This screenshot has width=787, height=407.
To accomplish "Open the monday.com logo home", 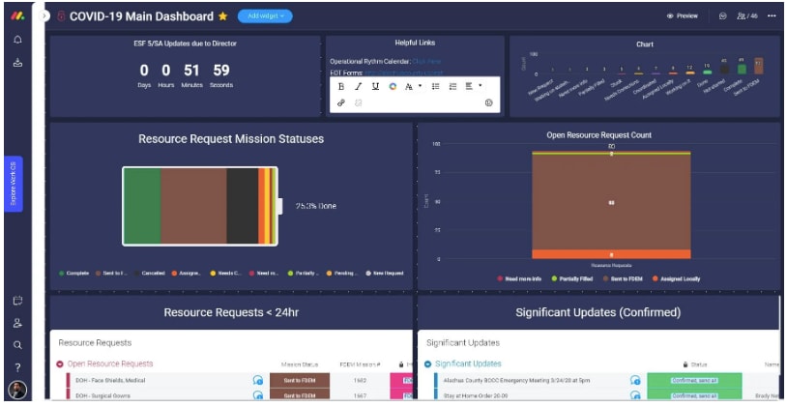I will coord(17,15).
